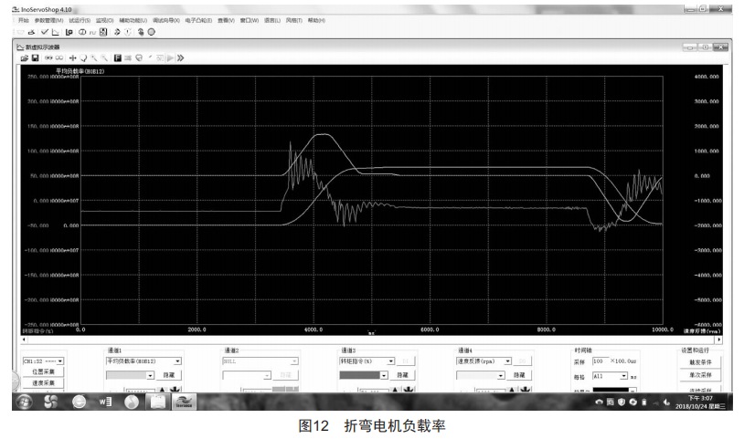Expand the channel 3 转矩指令 dropdown
The image size is (744, 439).
(391, 361)
